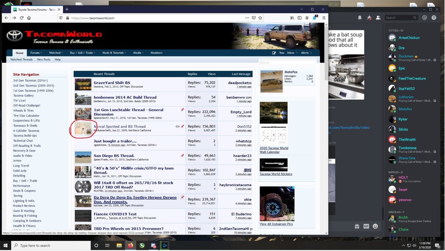
Task: Select the Home navigation tab
Action: (x=19, y=53)
